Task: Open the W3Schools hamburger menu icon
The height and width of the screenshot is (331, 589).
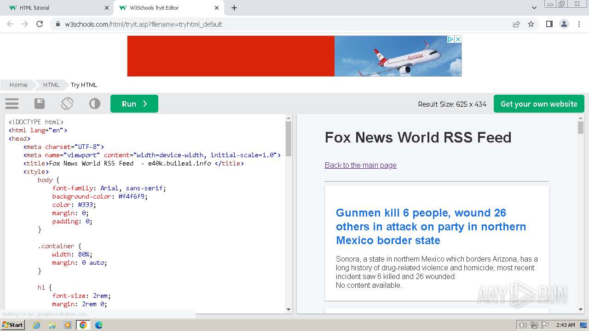Action: pyautogui.click(x=12, y=103)
